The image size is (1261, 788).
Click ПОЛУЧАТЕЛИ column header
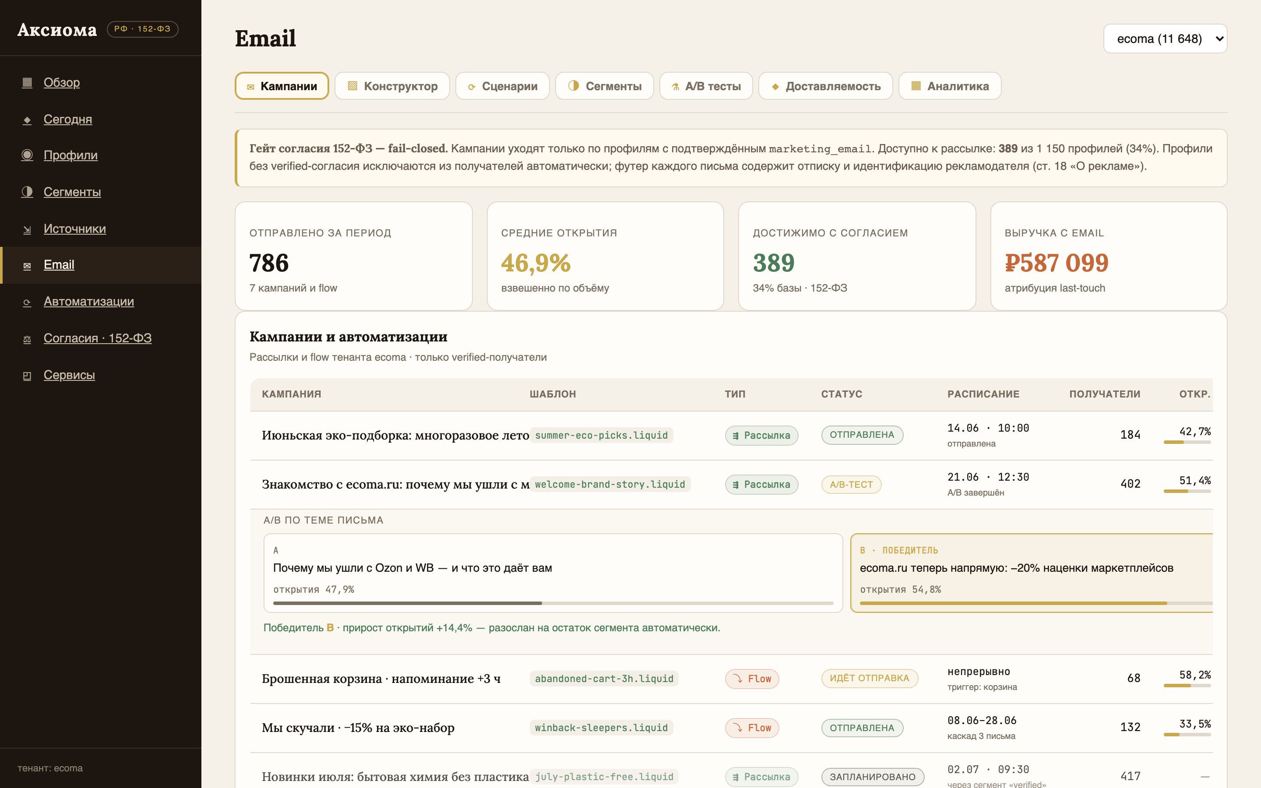point(1105,394)
